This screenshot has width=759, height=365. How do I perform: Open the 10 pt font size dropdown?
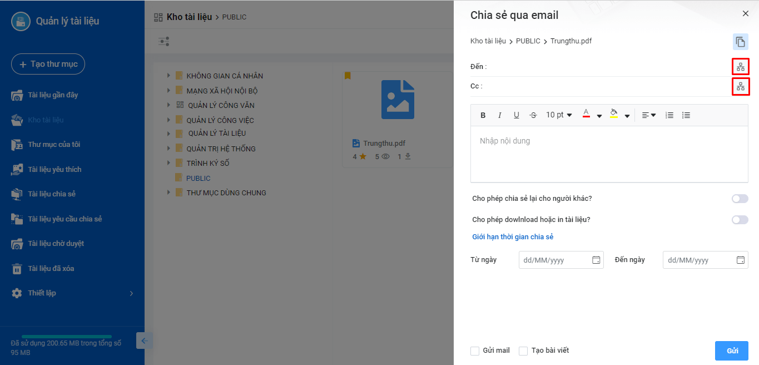pos(559,115)
